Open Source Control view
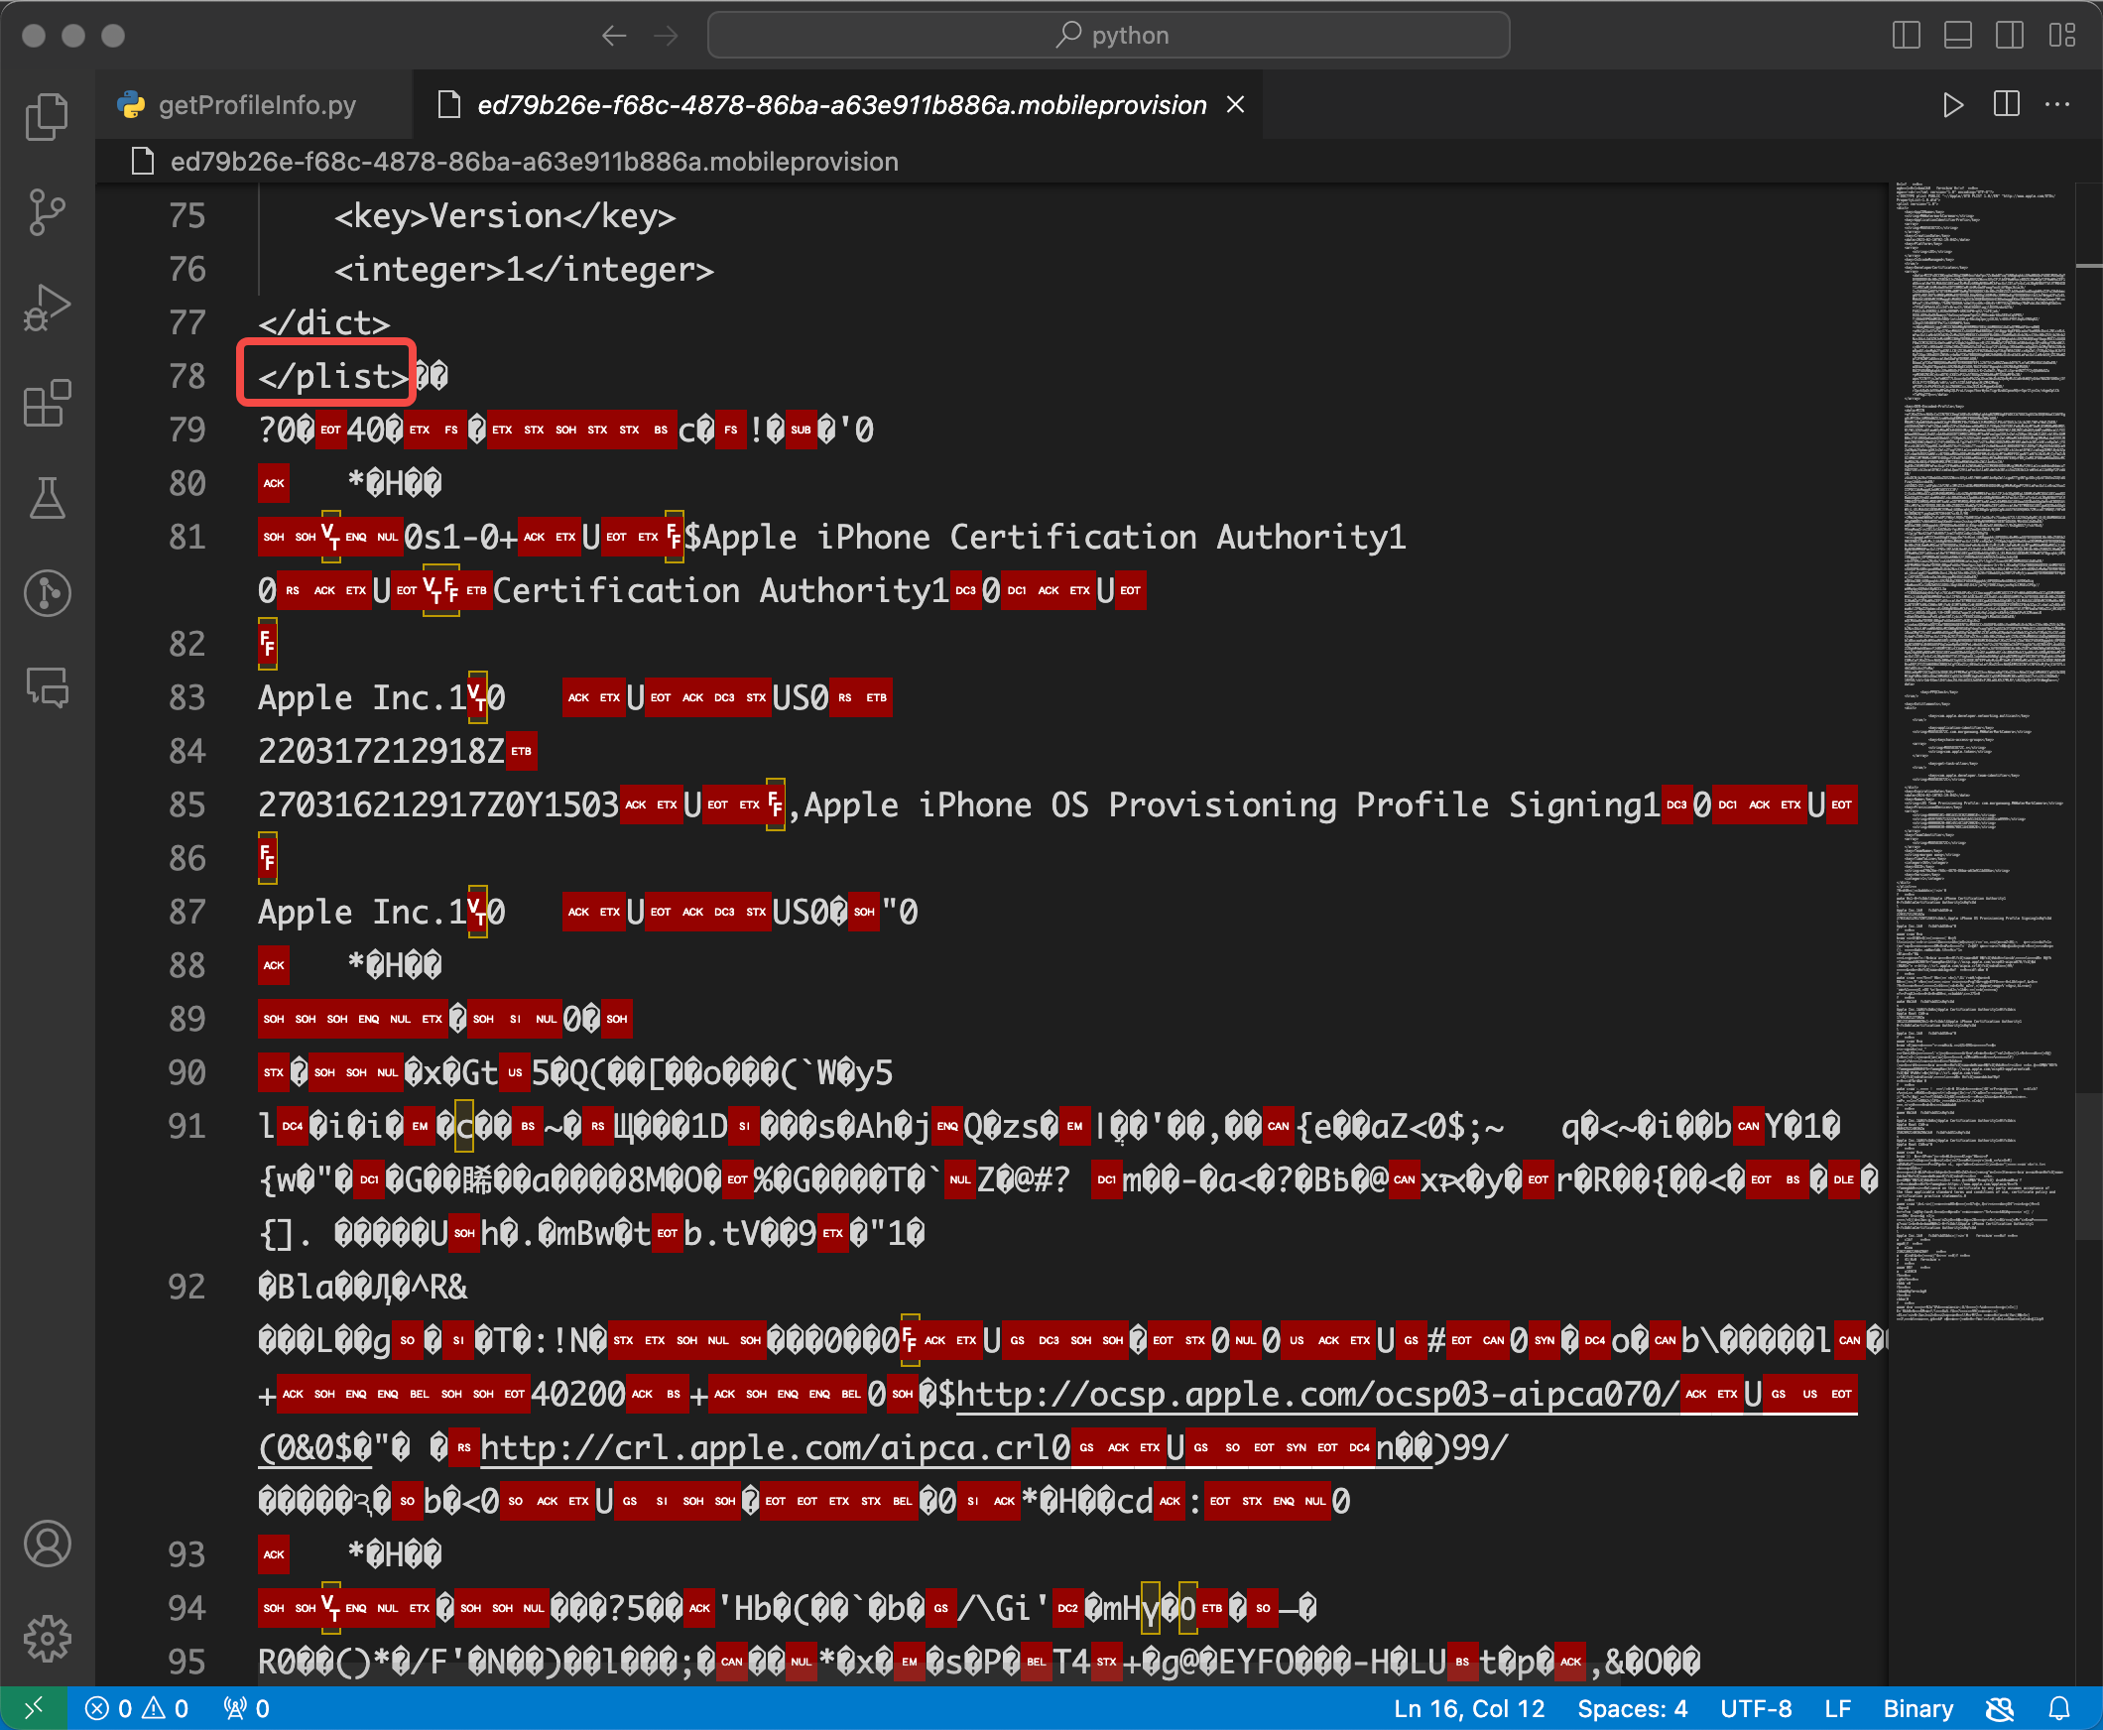The image size is (2103, 1730). pos(47,212)
